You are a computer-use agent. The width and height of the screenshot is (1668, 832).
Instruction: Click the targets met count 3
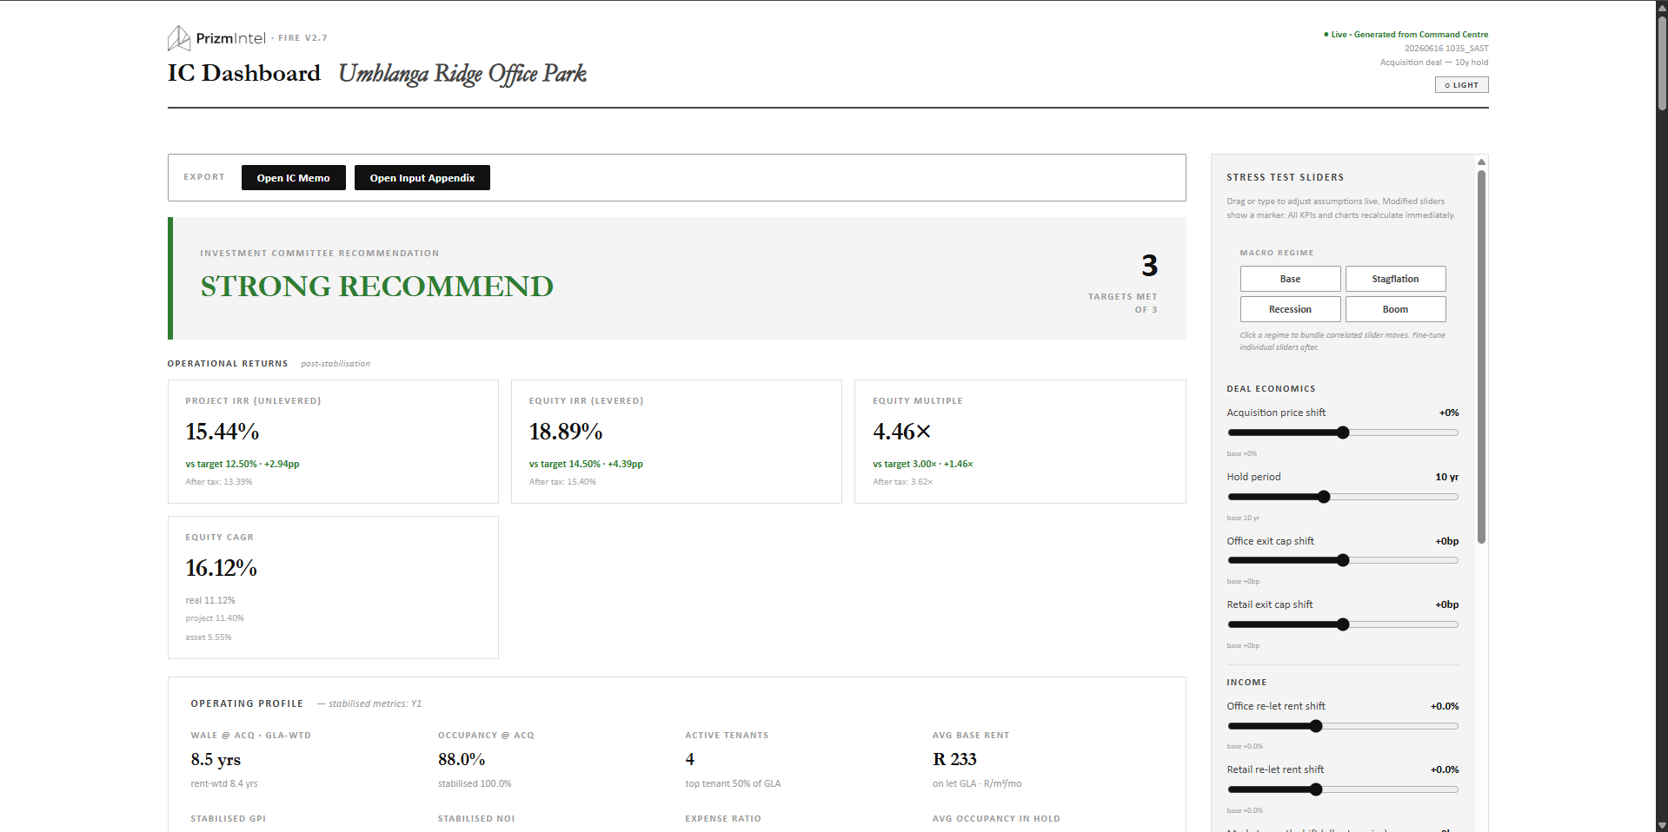(1149, 266)
